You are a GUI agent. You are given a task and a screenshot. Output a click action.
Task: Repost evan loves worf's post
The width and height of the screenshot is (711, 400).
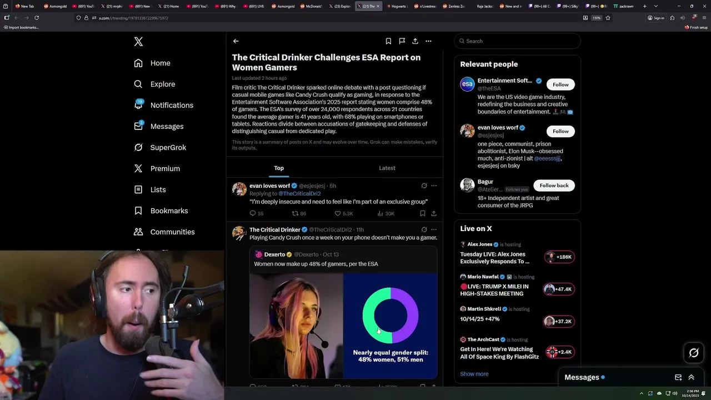pos(299,213)
